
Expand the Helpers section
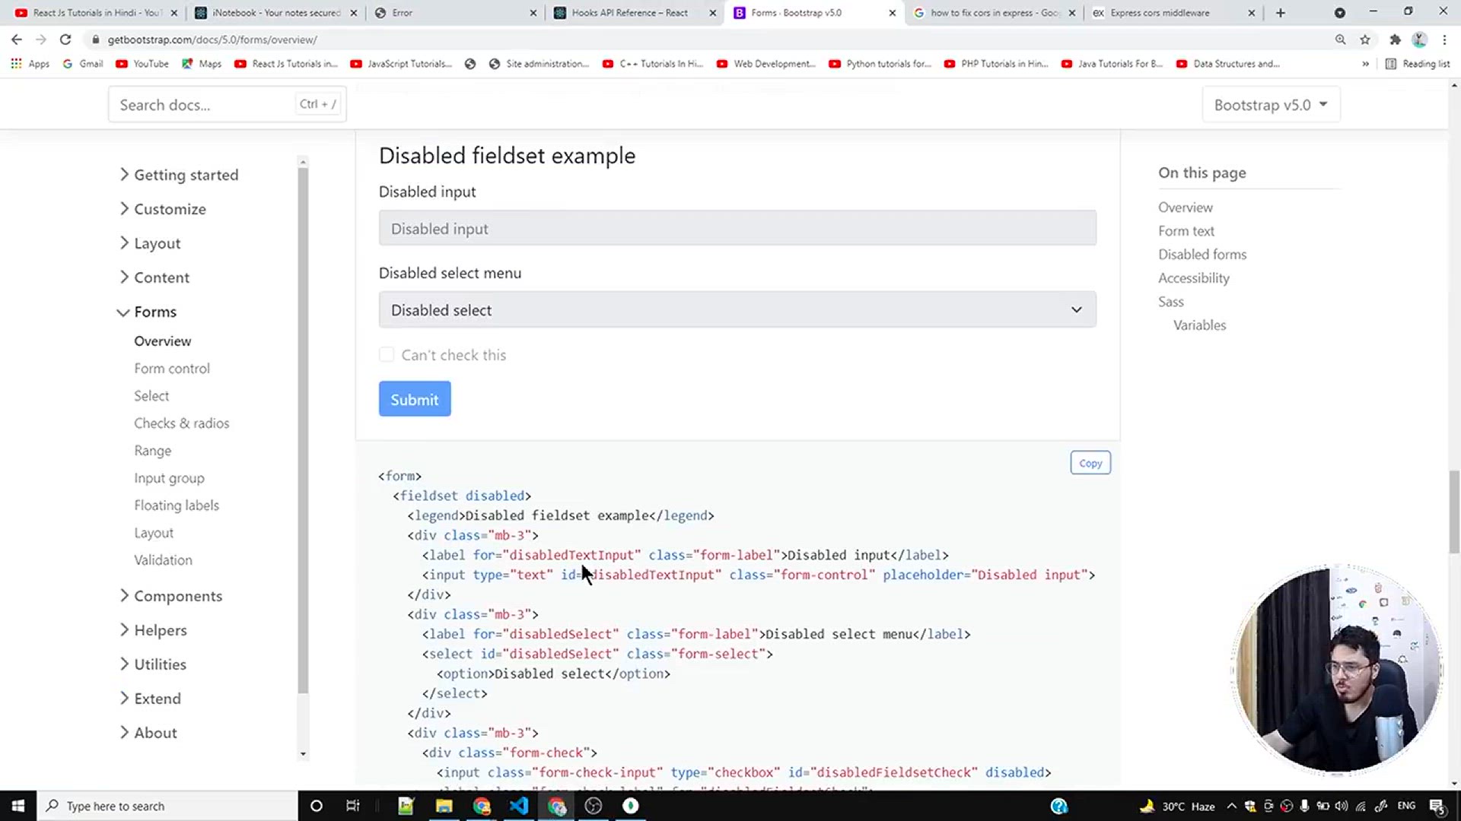pos(153,630)
